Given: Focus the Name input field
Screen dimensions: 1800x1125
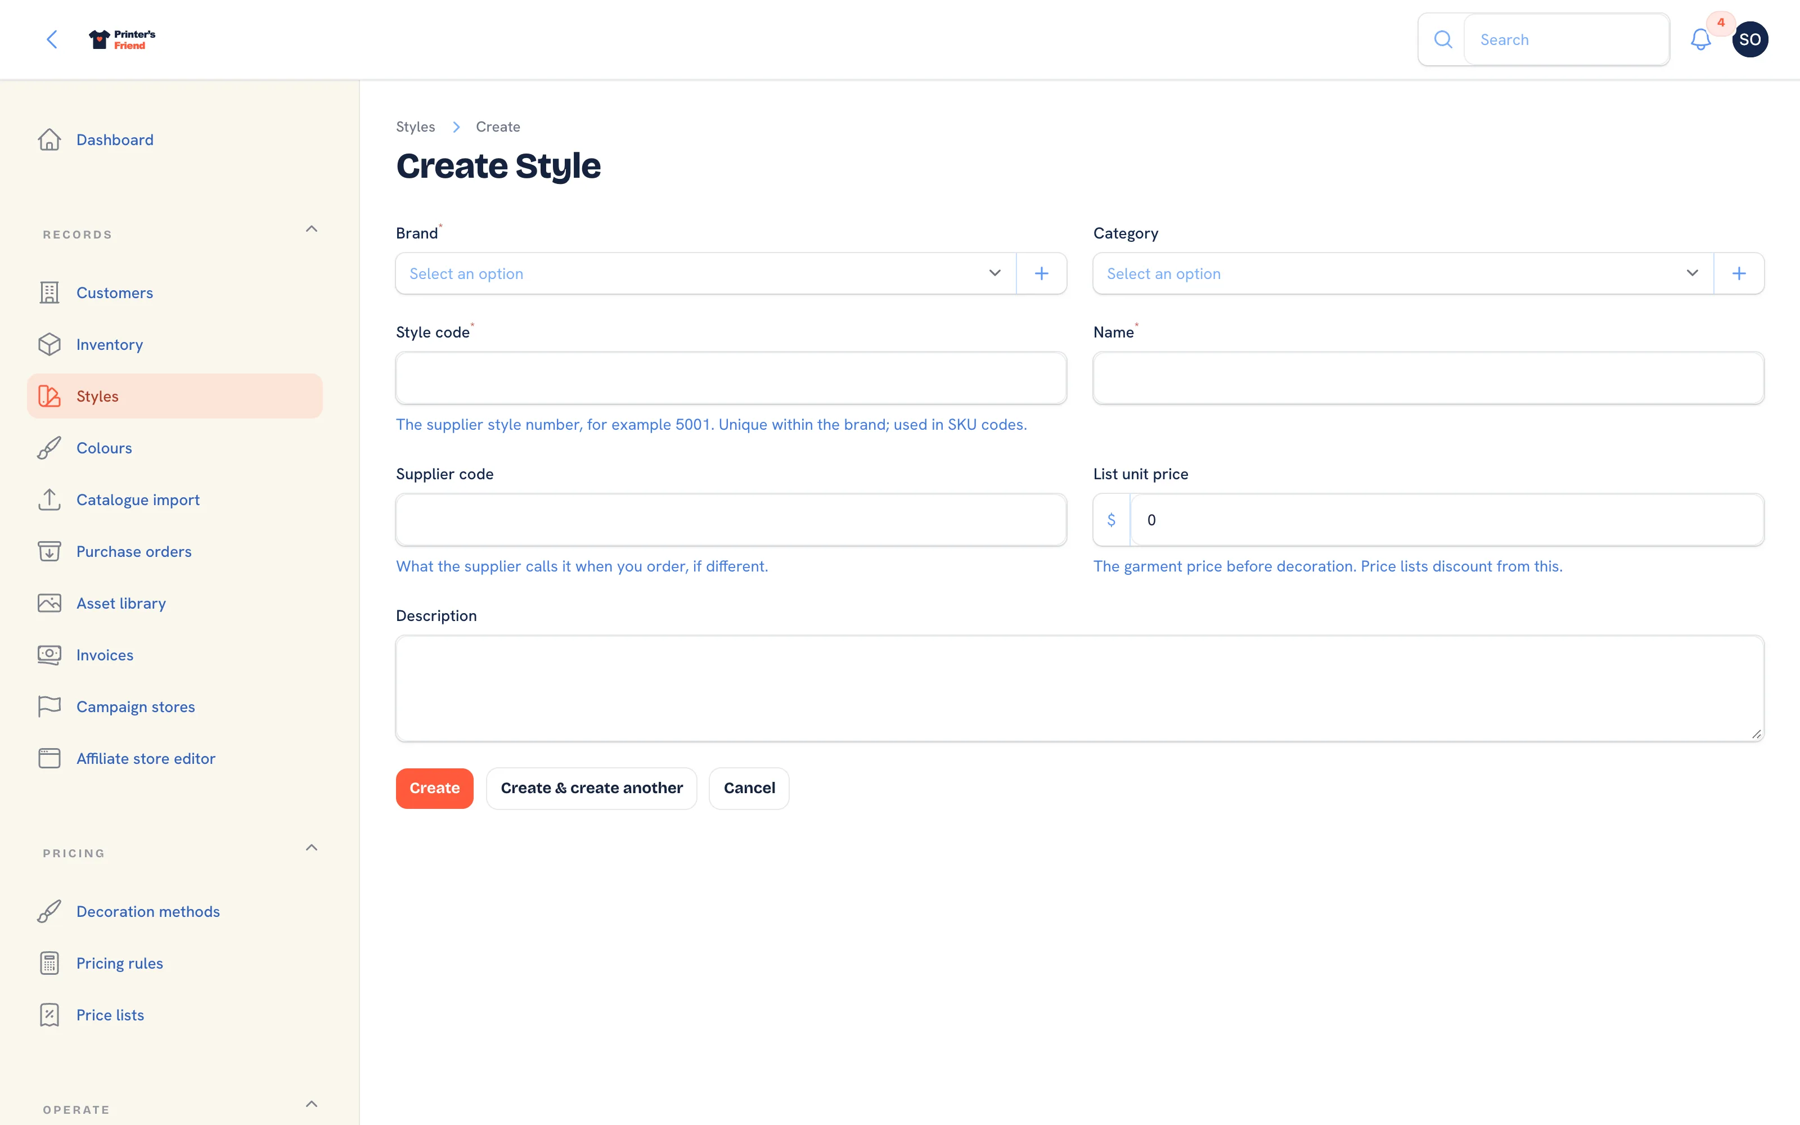Looking at the screenshot, I should [1428, 378].
